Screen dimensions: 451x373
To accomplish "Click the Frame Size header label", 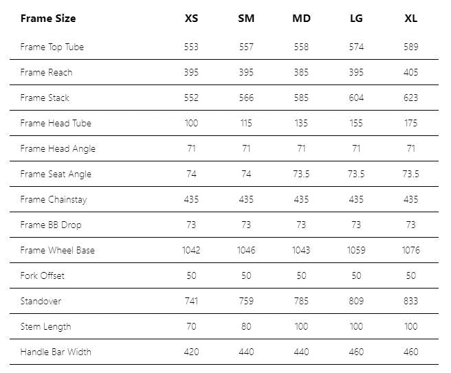I will 48,19.
